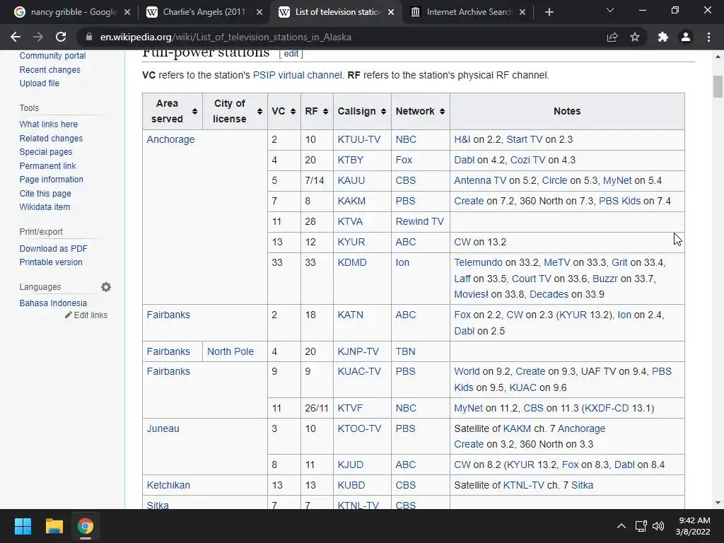This screenshot has height=543, width=724.
Task: Switch to the Internet Archive Search tab
Action: click(x=467, y=12)
